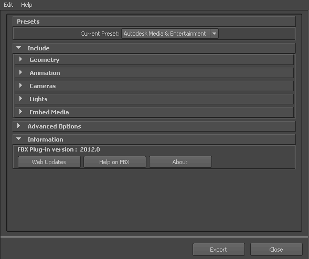Image resolution: width=309 pixels, height=259 pixels.
Task: Open the Current Preset dropdown arrow
Action: tap(214, 34)
